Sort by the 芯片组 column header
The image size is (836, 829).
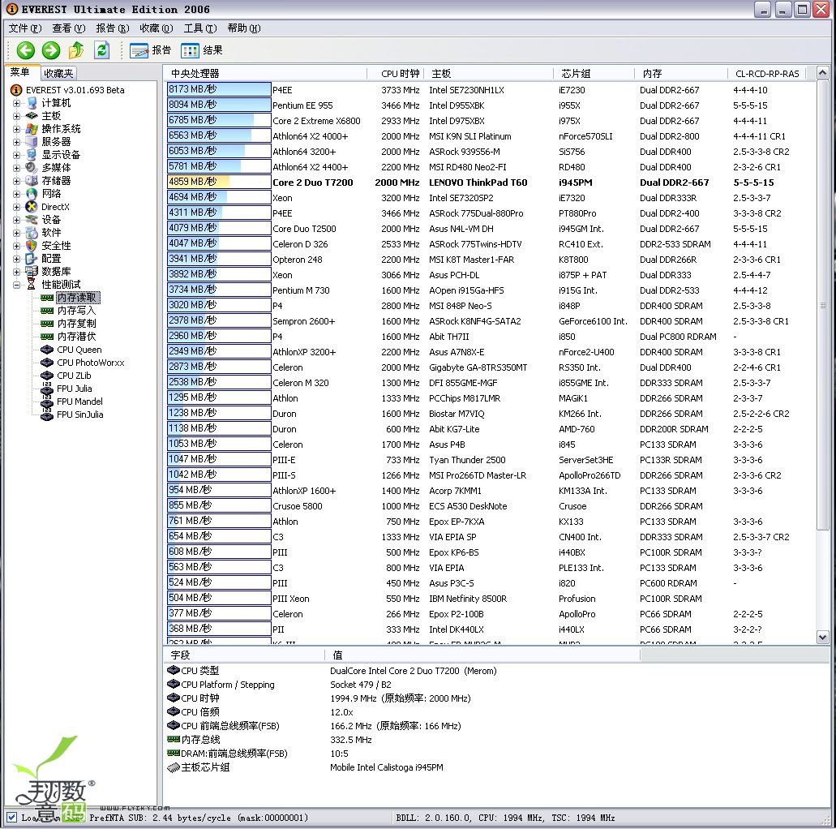coord(594,74)
